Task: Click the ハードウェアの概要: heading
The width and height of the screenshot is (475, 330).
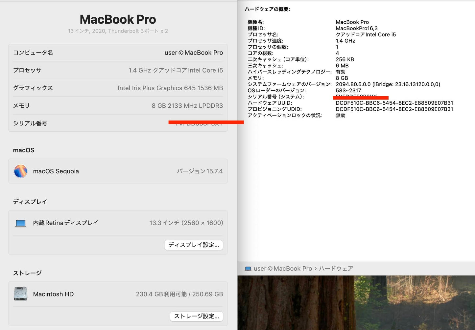Action: (267, 9)
